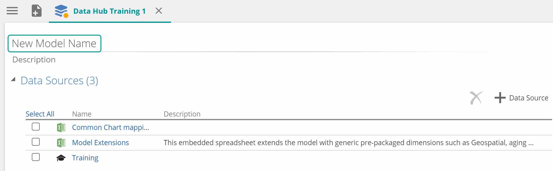Collapse the Data Sources section arrow
The image size is (553, 171).
(13, 80)
